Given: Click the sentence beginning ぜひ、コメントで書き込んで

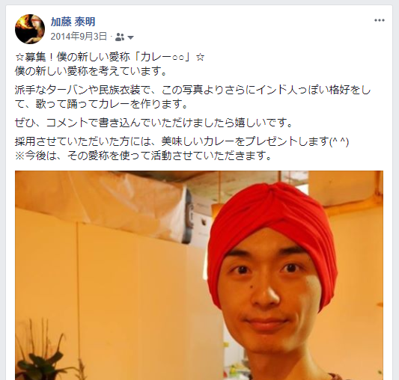Looking at the screenshot, I should 154,123.
